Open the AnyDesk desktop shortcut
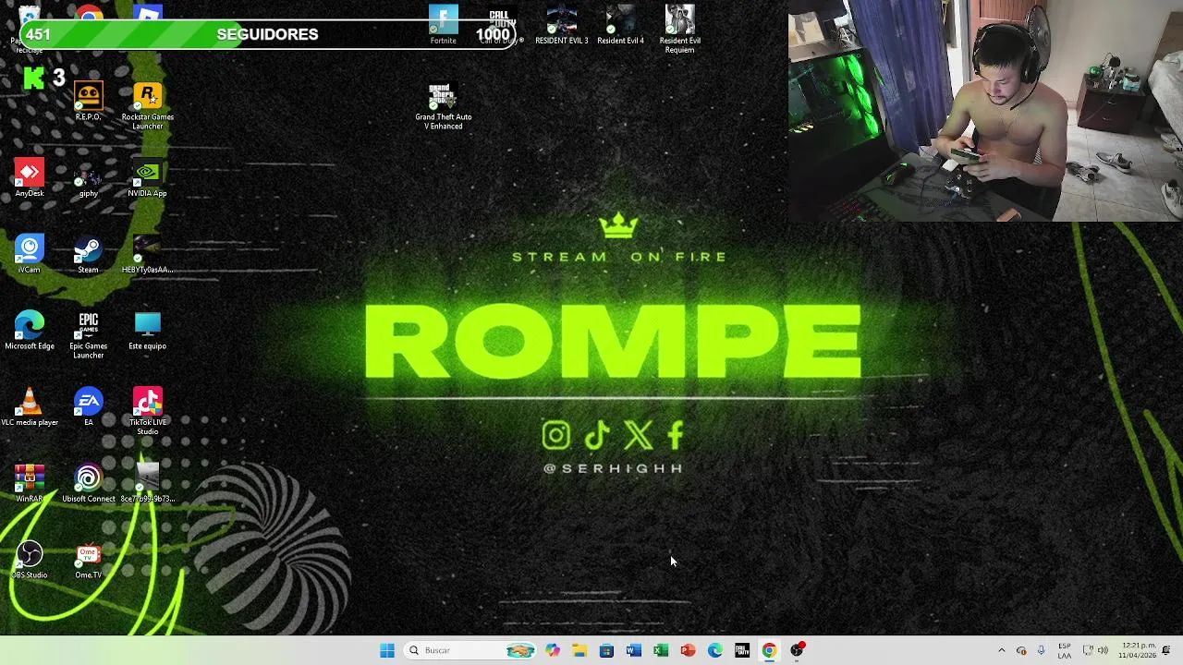Image resolution: width=1183 pixels, height=665 pixels. (30, 177)
